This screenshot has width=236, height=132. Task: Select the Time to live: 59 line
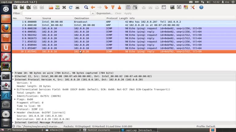[29, 106]
